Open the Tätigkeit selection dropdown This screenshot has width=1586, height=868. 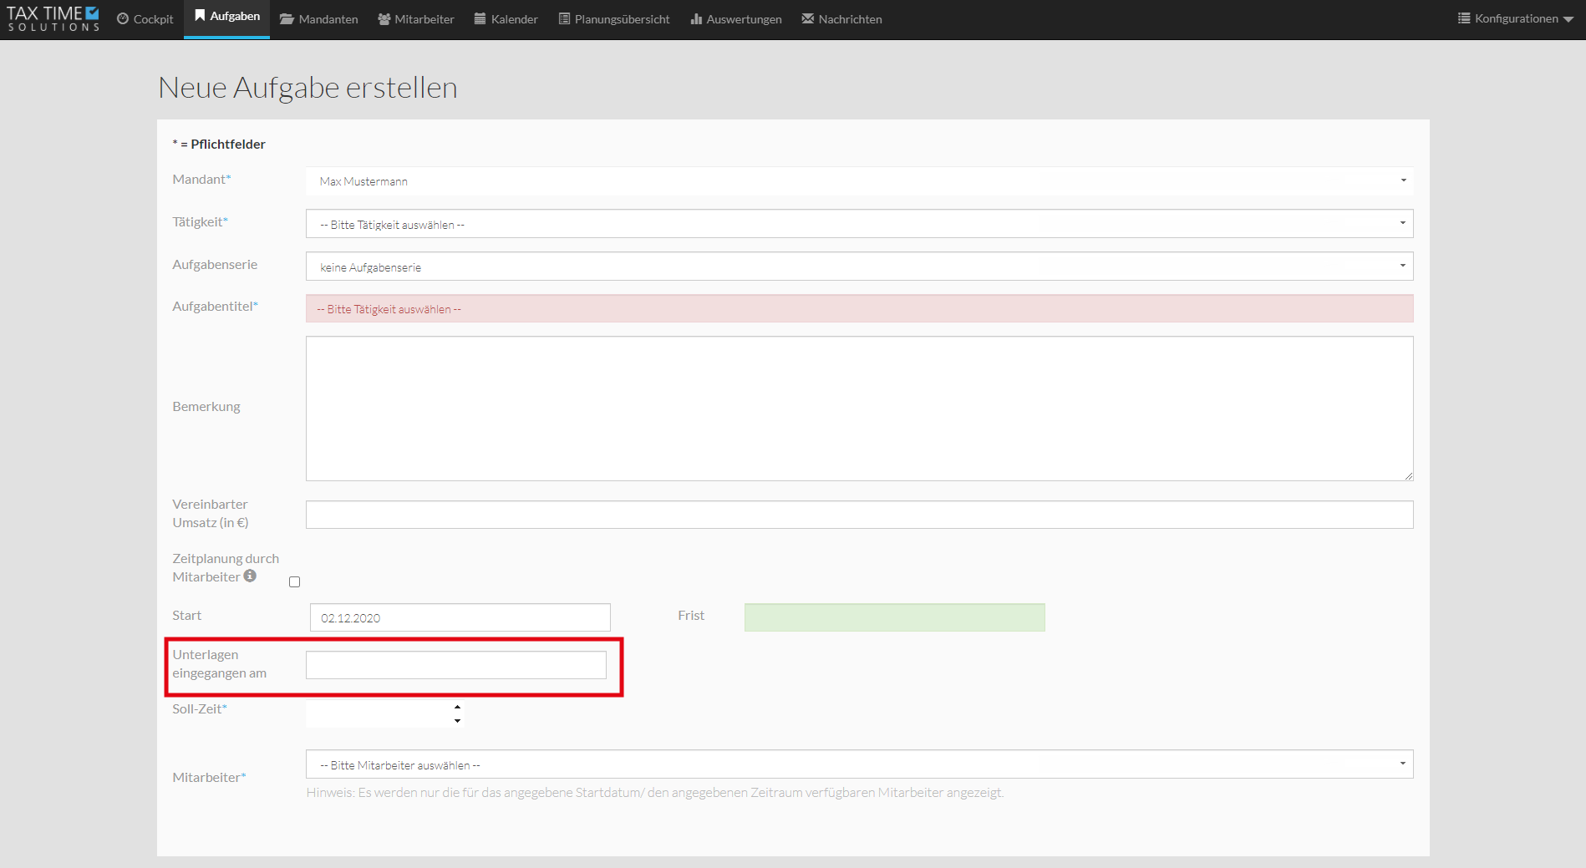(x=860, y=224)
